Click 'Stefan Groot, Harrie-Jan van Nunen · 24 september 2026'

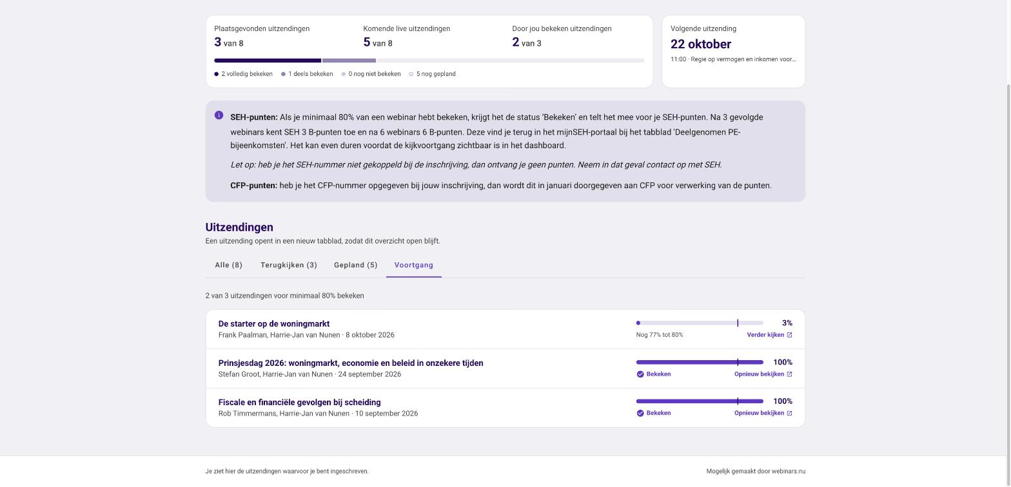[x=309, y=374]
